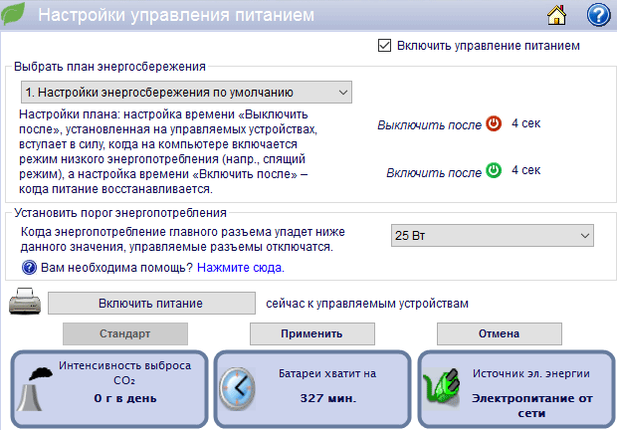This screenshot has height=433, width=617.
Task: Click сейчас к управляемым устройствам text
Action: tap(367, 304)
